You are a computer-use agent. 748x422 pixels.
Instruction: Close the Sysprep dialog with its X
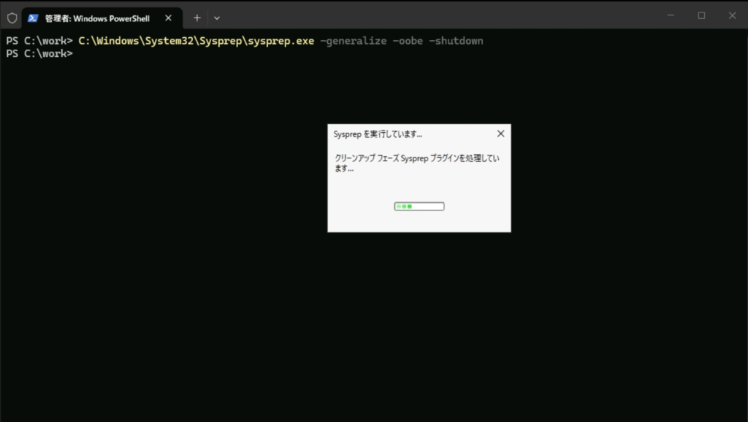pos(500,134)
